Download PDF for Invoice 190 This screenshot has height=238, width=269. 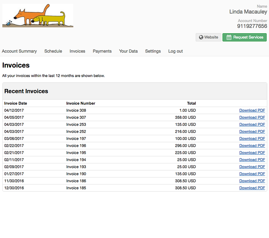point(252,174)
